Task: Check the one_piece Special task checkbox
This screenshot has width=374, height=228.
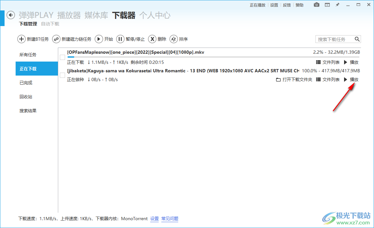Action: pos(62,57)
